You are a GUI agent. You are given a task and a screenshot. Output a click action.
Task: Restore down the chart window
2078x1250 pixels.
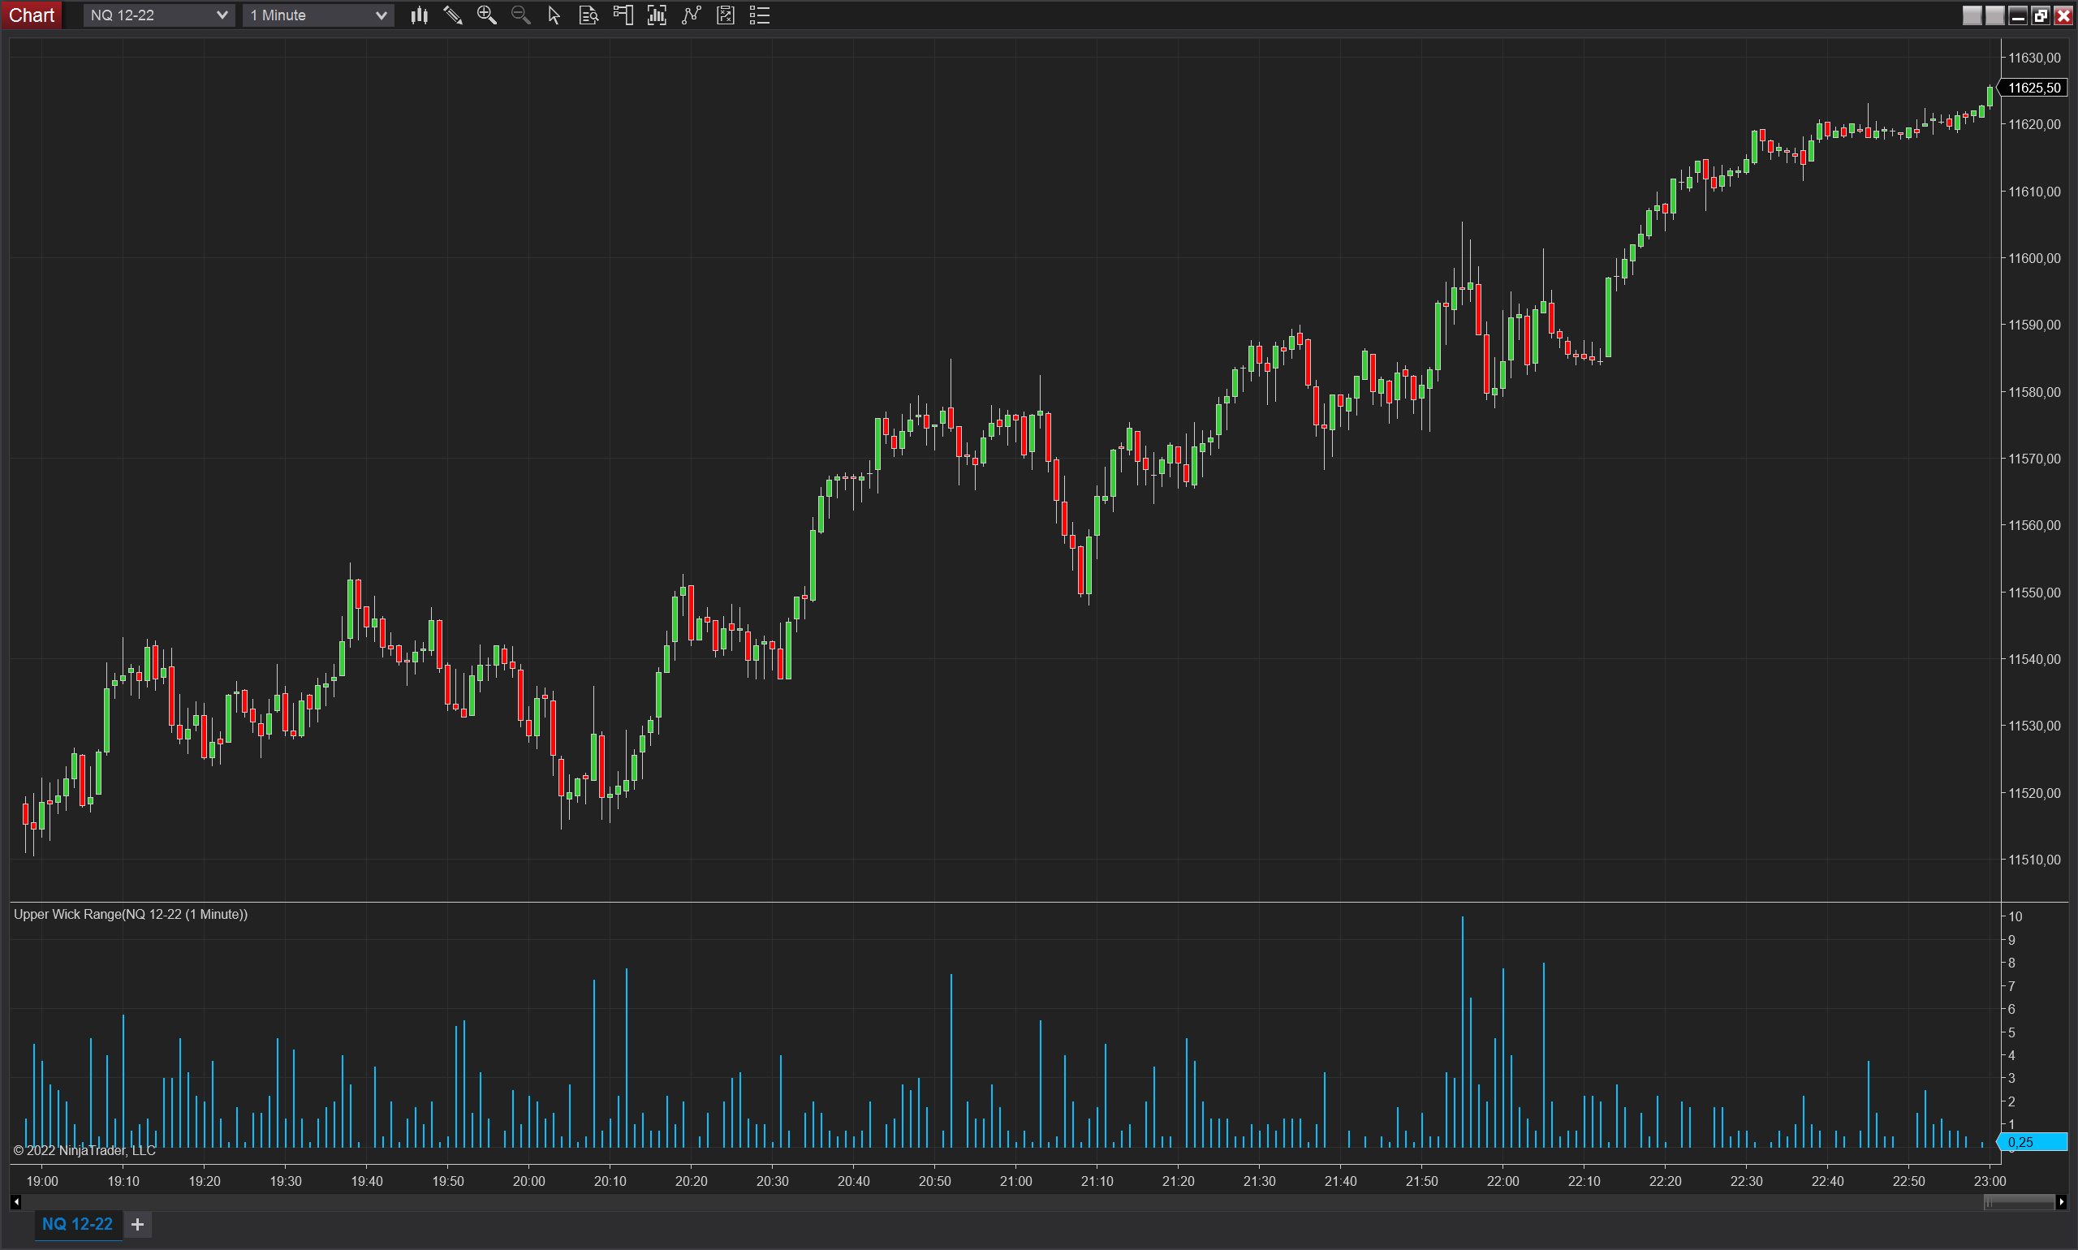pyautogui.click(x=2040, y=15)
